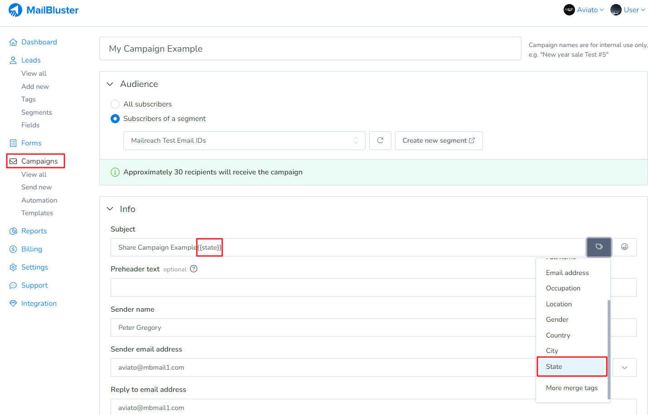Open the Mailreach Test Email IDs dropdown
648x415 pixels.
[x=244, y=140]
